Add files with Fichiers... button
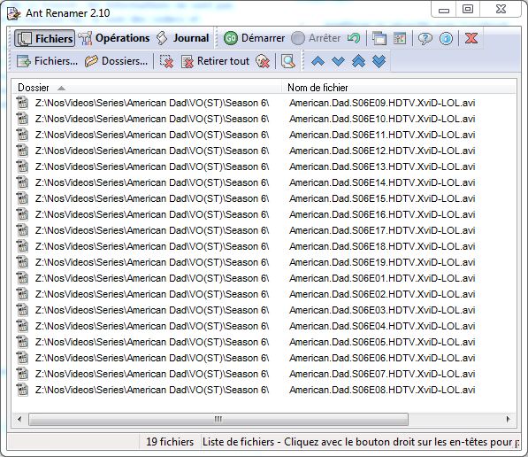This screenshot has height=457, width=528. [x=47, y=61]
